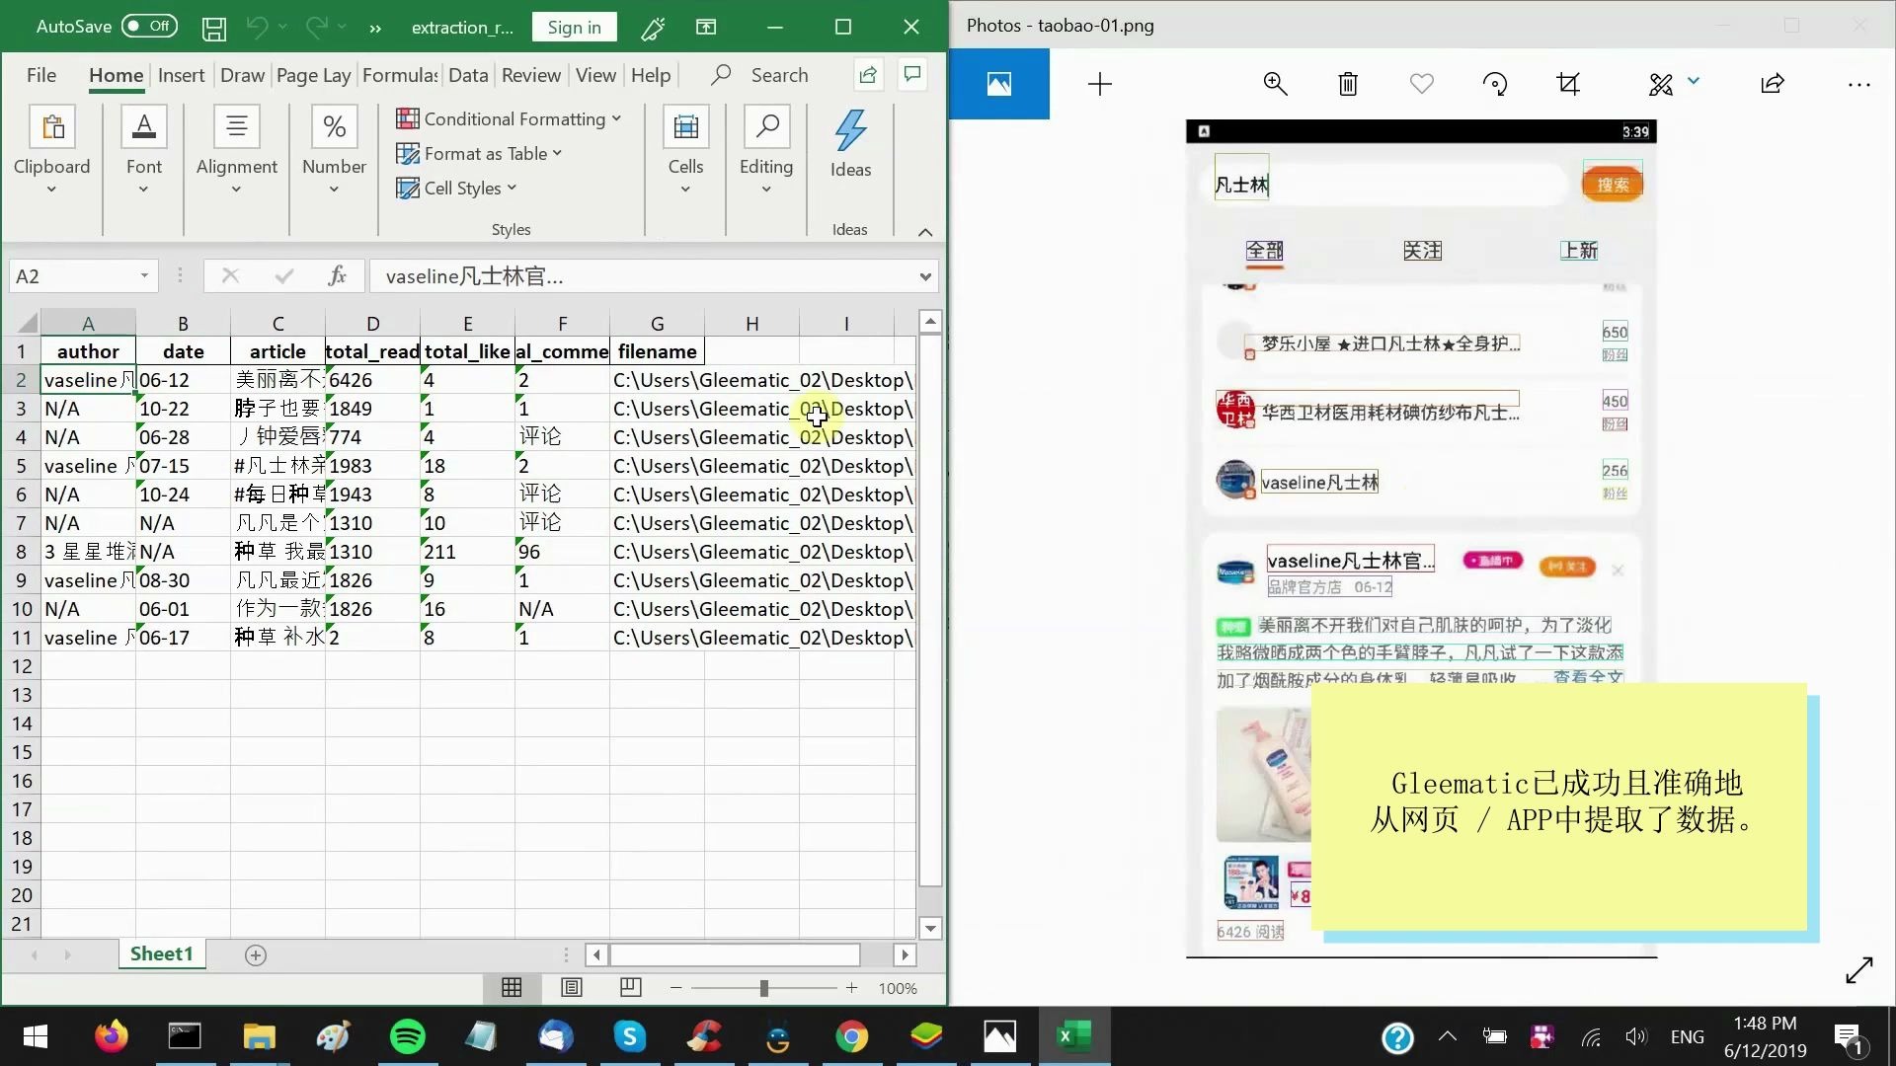Rotate the taobao-01 image
1896x1066 pixels.
pyautogui.click(x=1494, y=84)
